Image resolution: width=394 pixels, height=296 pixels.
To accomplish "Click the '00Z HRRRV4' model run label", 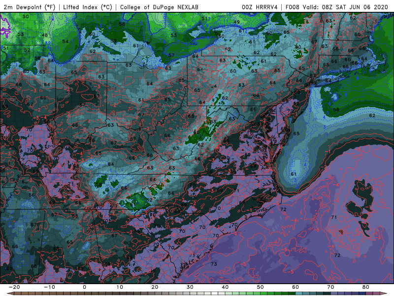I will click(260, 7).
